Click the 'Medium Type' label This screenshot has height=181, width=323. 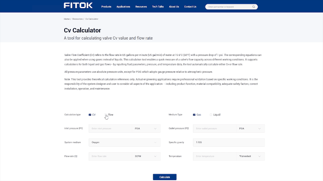[x=176, y=114]
